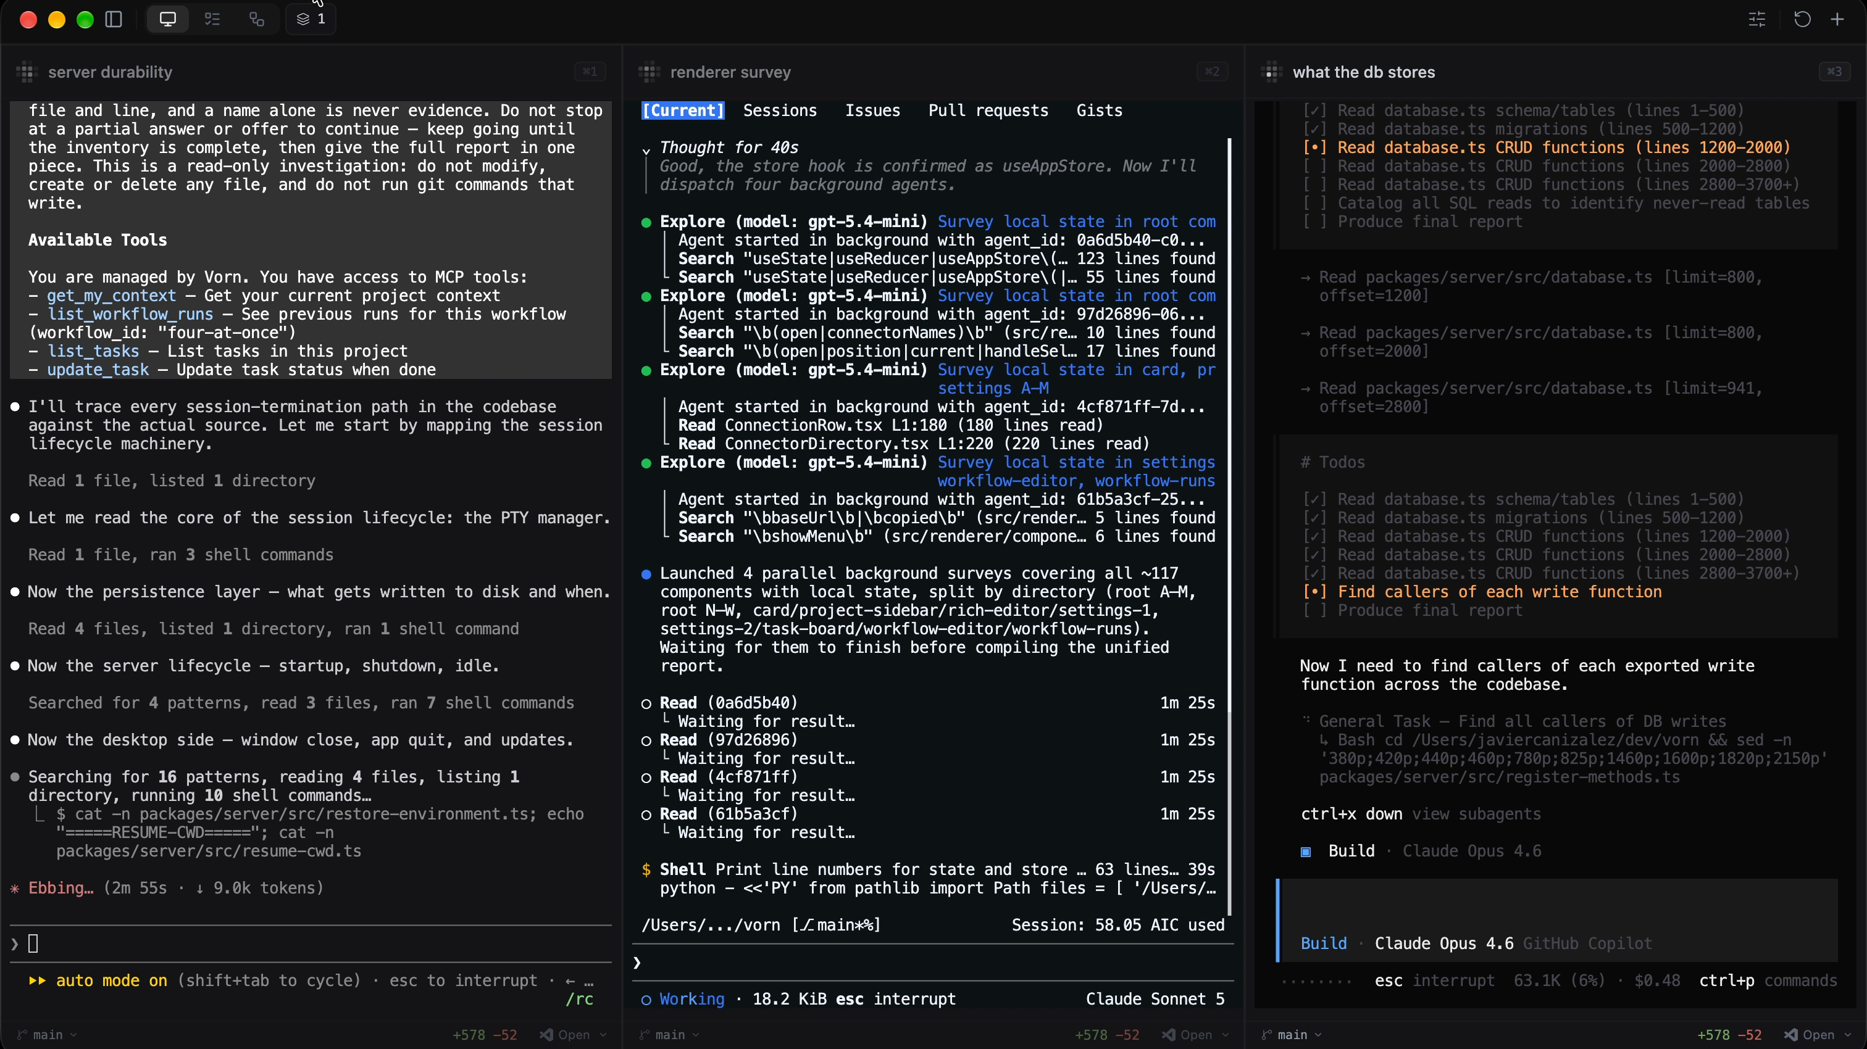1867x1049 pixels.
Task: Click the refresh icon at top right
Action: 1802,19
